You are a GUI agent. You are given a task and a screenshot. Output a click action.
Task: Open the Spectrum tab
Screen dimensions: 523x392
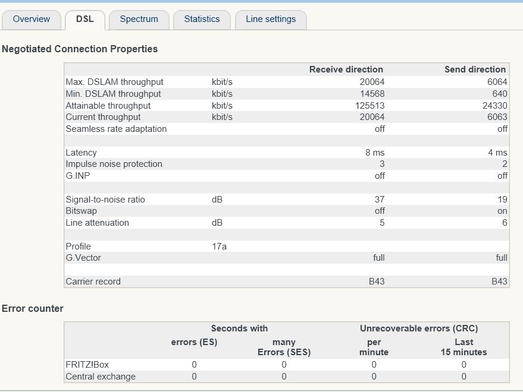pos(139,19)
